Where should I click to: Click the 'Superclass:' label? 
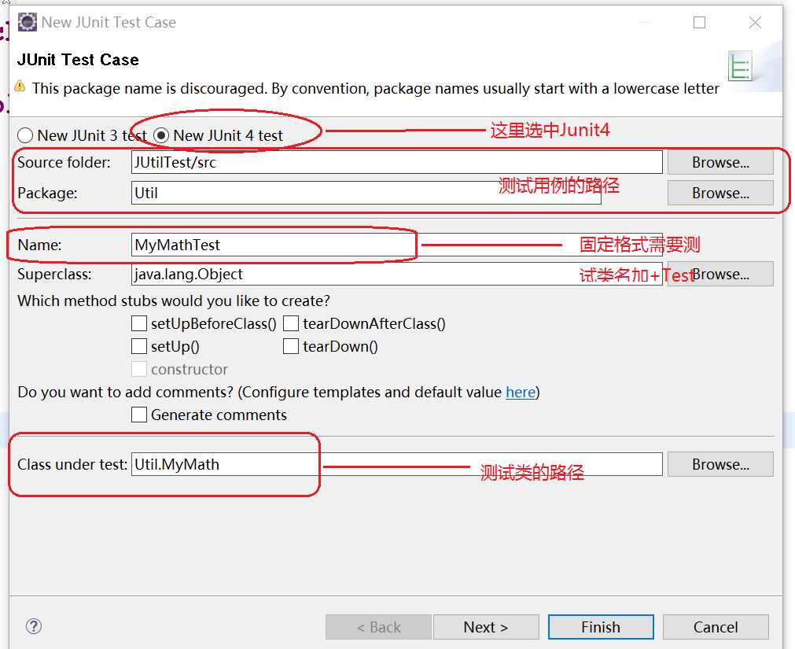[x=55, y=275]
